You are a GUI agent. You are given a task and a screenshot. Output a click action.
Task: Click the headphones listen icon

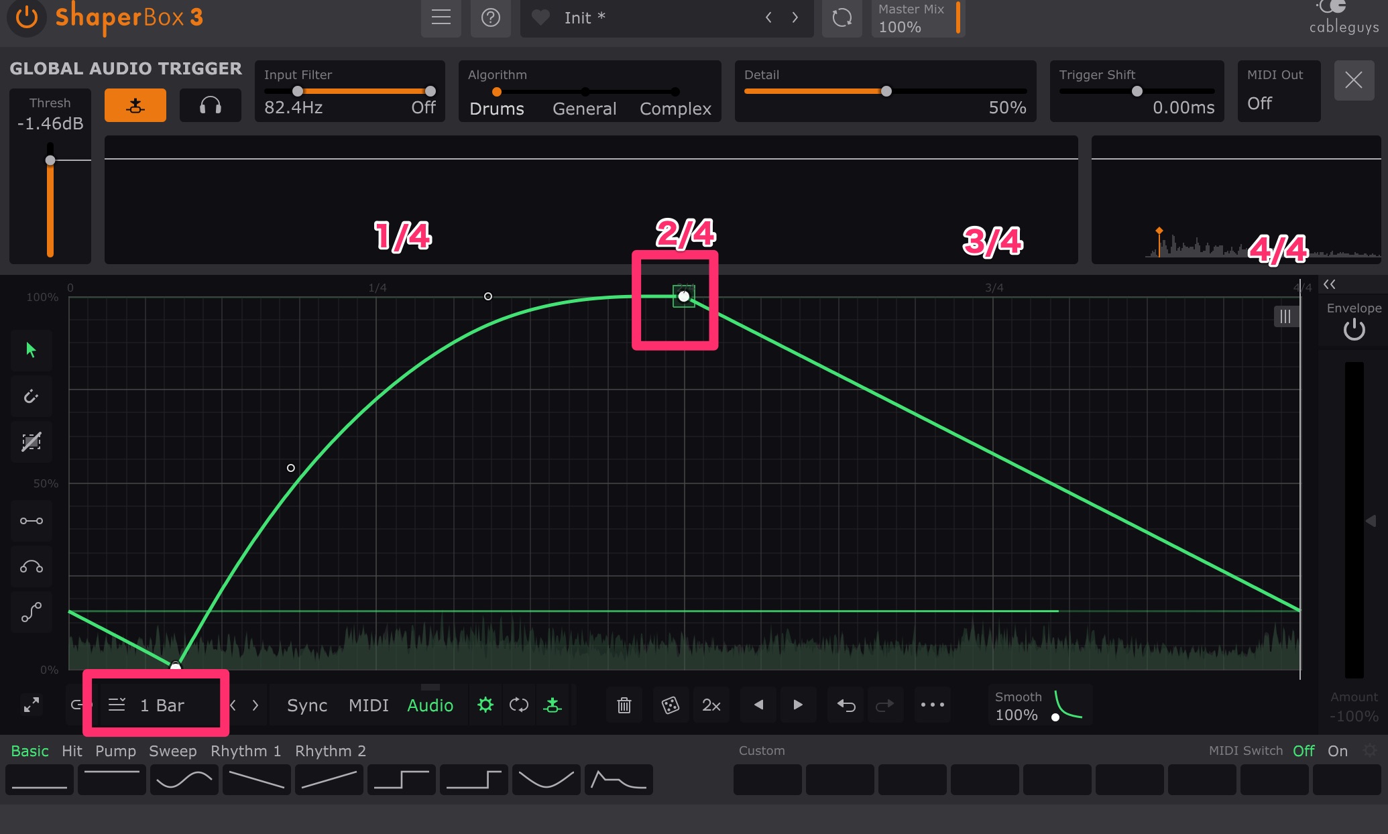(210, 105)
